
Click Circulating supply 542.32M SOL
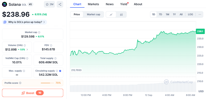tap(48, 75)
